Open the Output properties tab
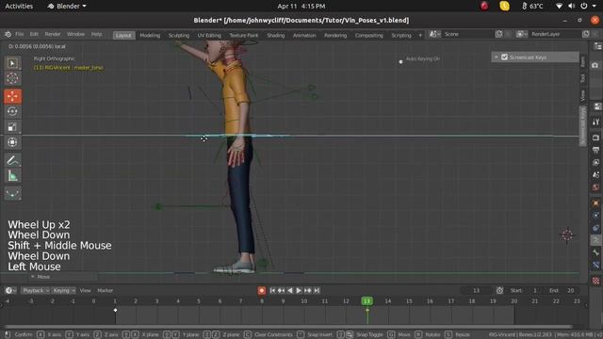 pos(595,150)
